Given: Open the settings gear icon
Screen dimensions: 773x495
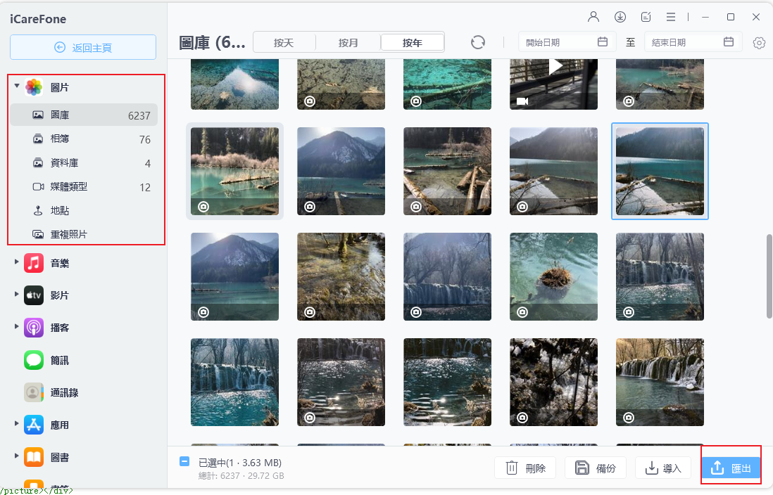Looking at the screenshot, I should tap(759, 43).
